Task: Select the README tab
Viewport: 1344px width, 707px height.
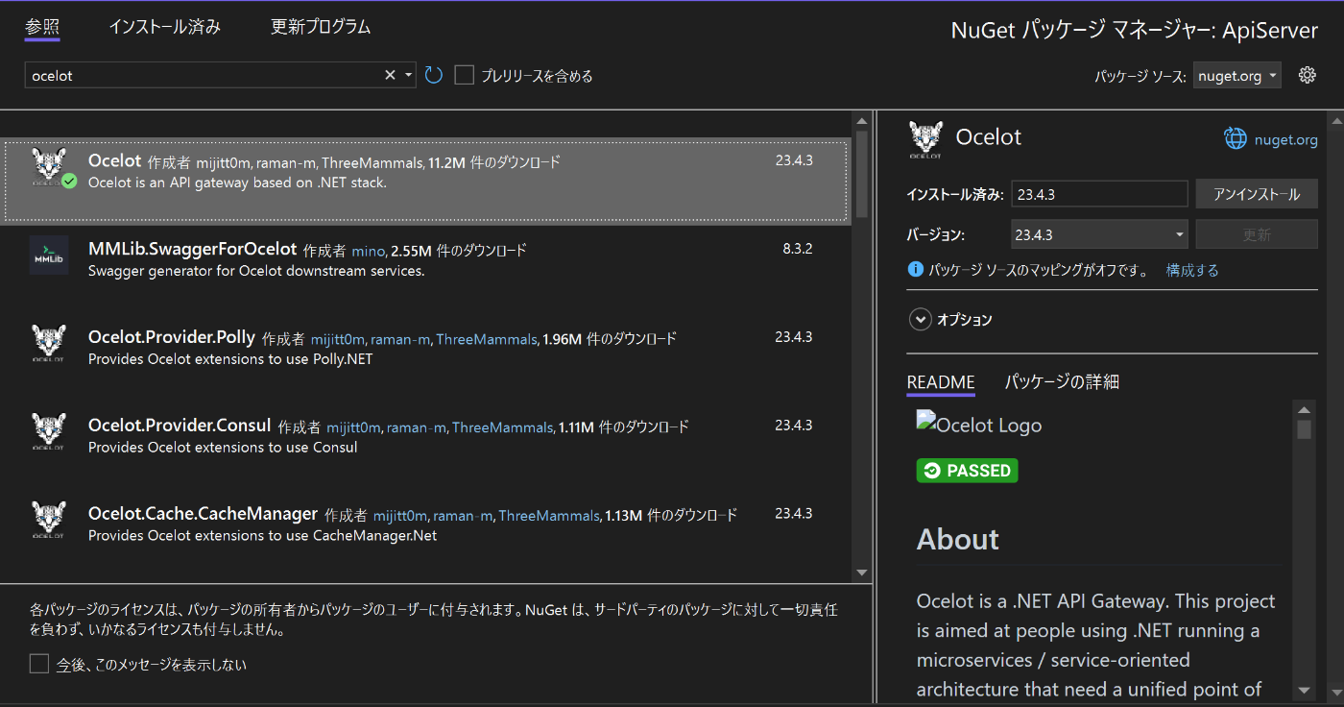Action: click(x=941, y=382)
